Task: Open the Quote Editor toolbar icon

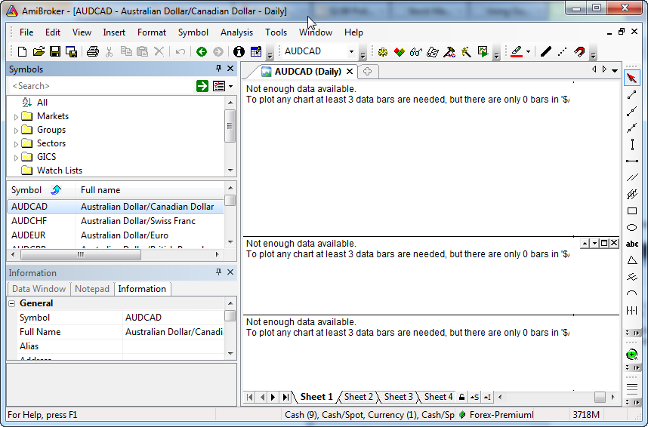Action: 256,51
